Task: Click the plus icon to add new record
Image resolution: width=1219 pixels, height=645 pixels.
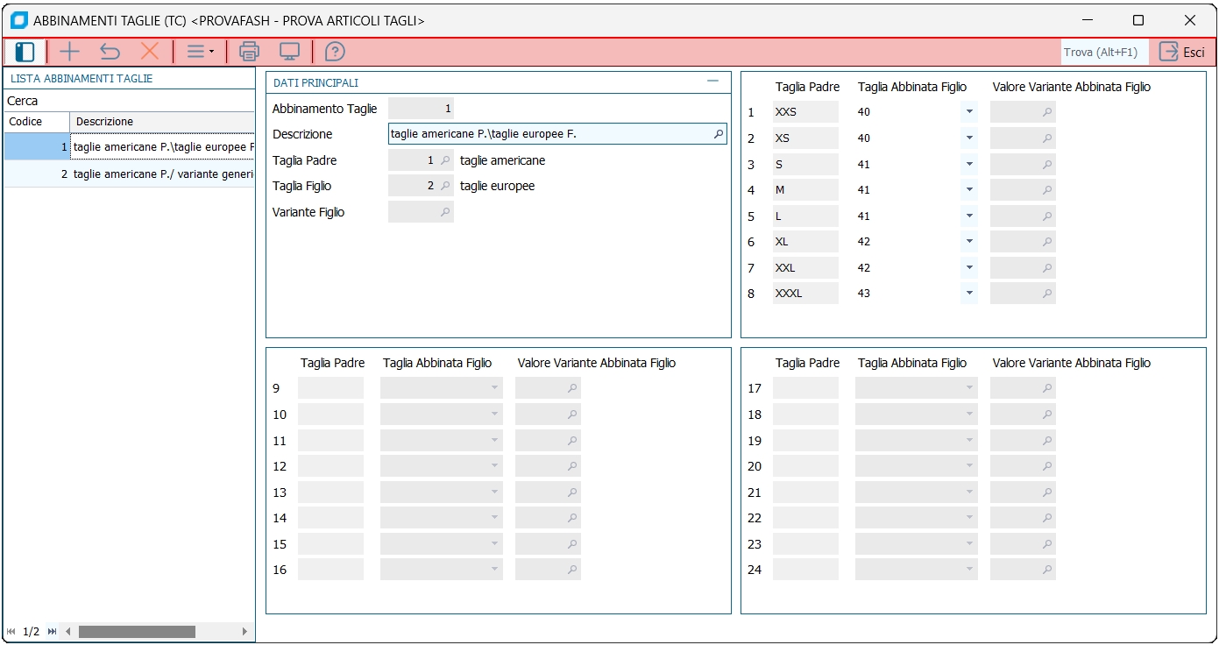Action: pos(69,52)
